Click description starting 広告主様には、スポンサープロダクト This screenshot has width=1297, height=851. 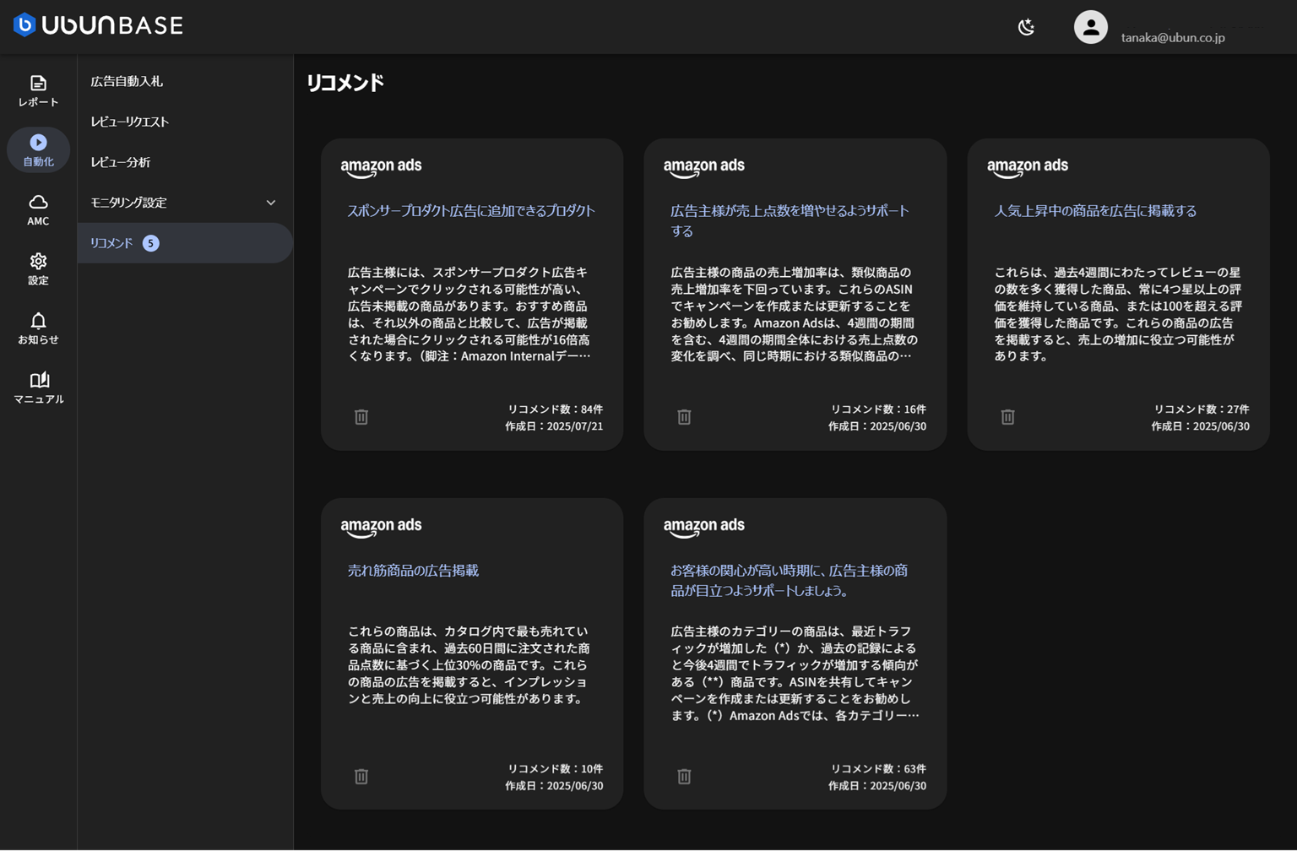click(x=469, y=314)
